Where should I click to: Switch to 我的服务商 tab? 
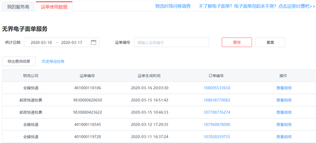pos(18,6)
